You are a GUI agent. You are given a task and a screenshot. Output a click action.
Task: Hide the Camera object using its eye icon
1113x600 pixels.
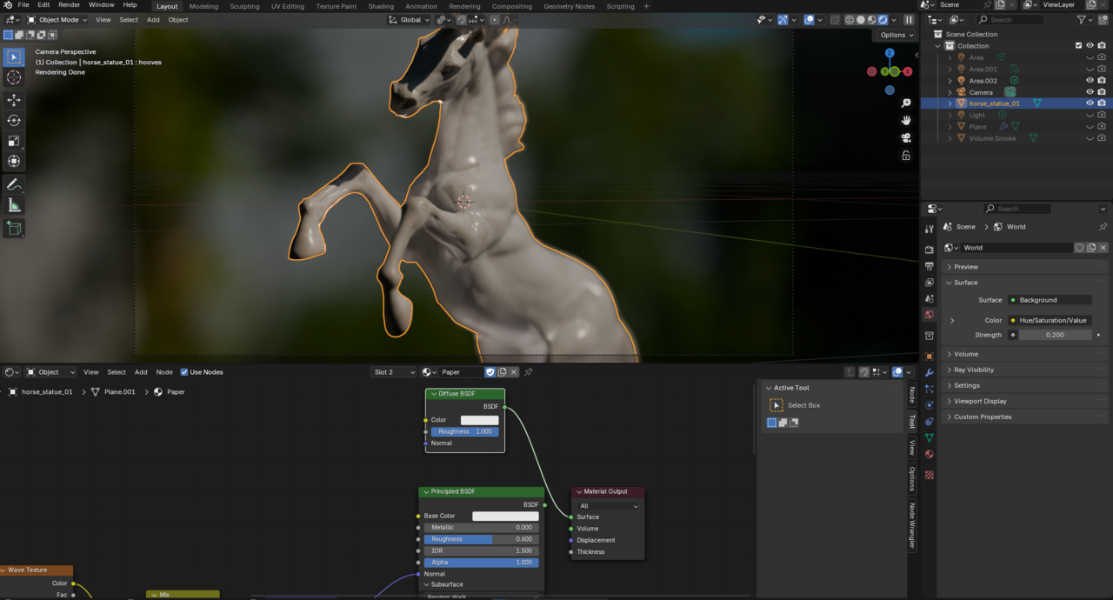[x=1090, y=92]
